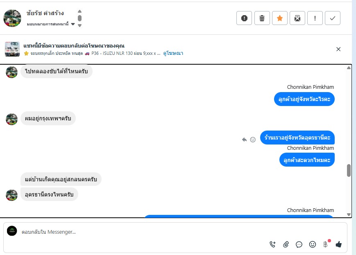Click the baht payment request icon
The height and width of the screenshot is (255, 356).
click(x=326, y=244)
